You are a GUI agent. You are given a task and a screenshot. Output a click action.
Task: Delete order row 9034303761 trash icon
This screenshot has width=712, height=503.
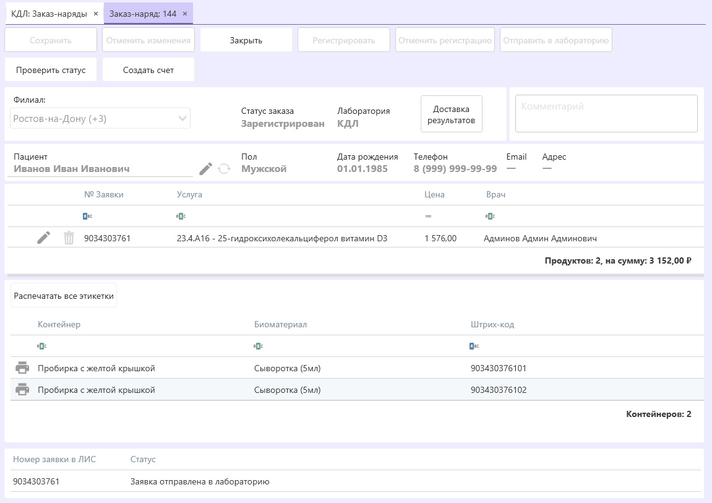pyautogui.click(x=69, y=238)
